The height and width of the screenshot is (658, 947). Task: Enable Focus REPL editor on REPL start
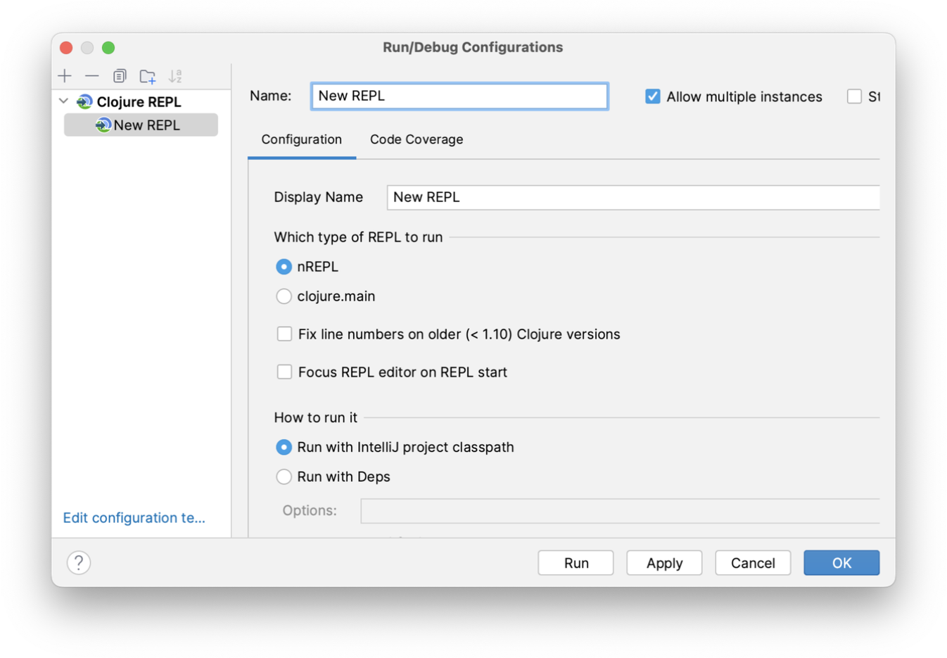[284, 372]
